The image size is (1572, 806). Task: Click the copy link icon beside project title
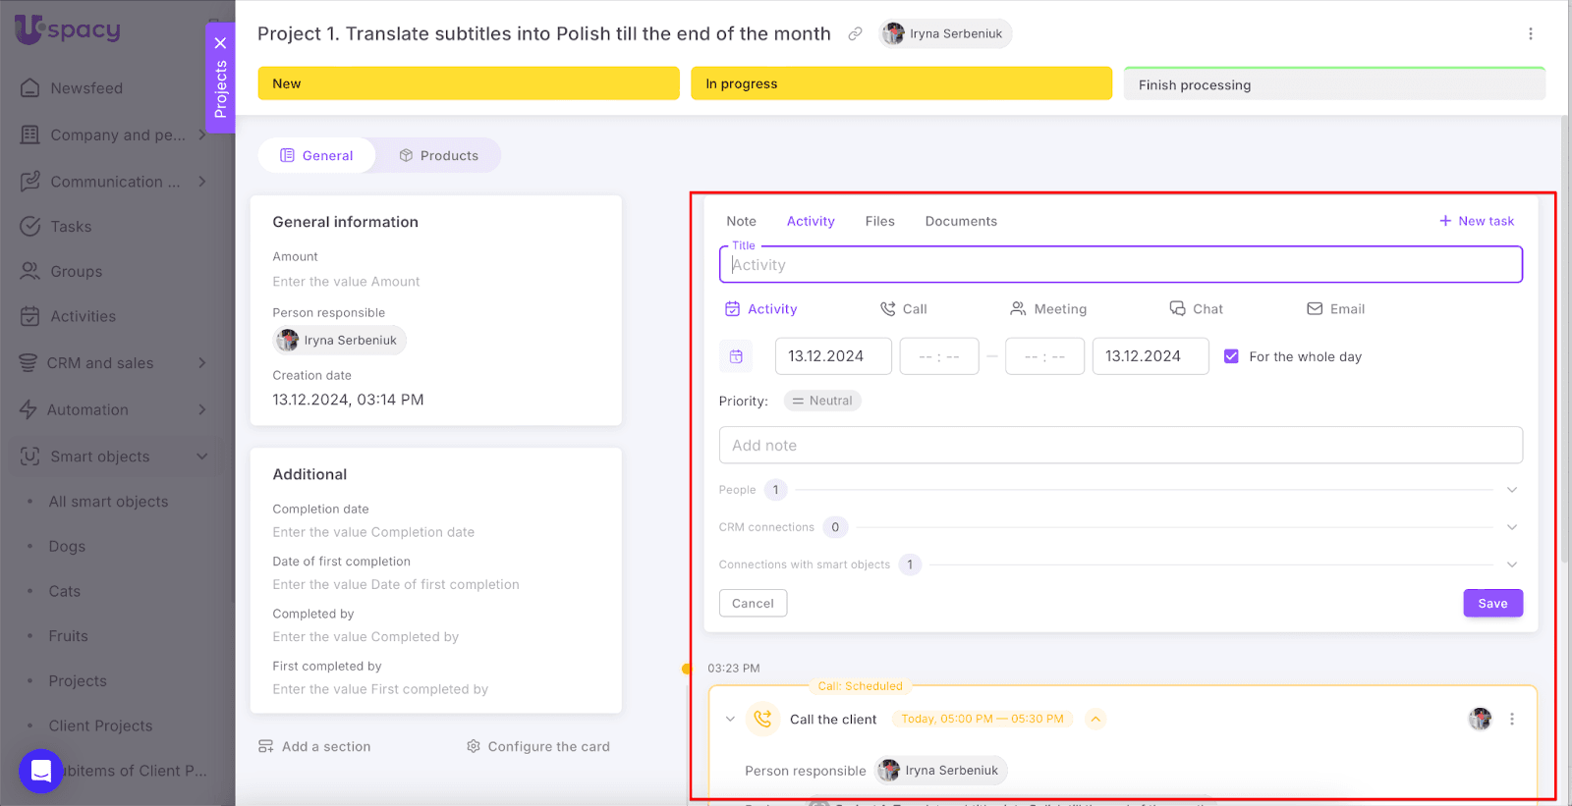[x=855, y=33]
